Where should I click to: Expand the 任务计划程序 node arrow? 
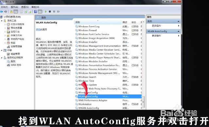5,24
